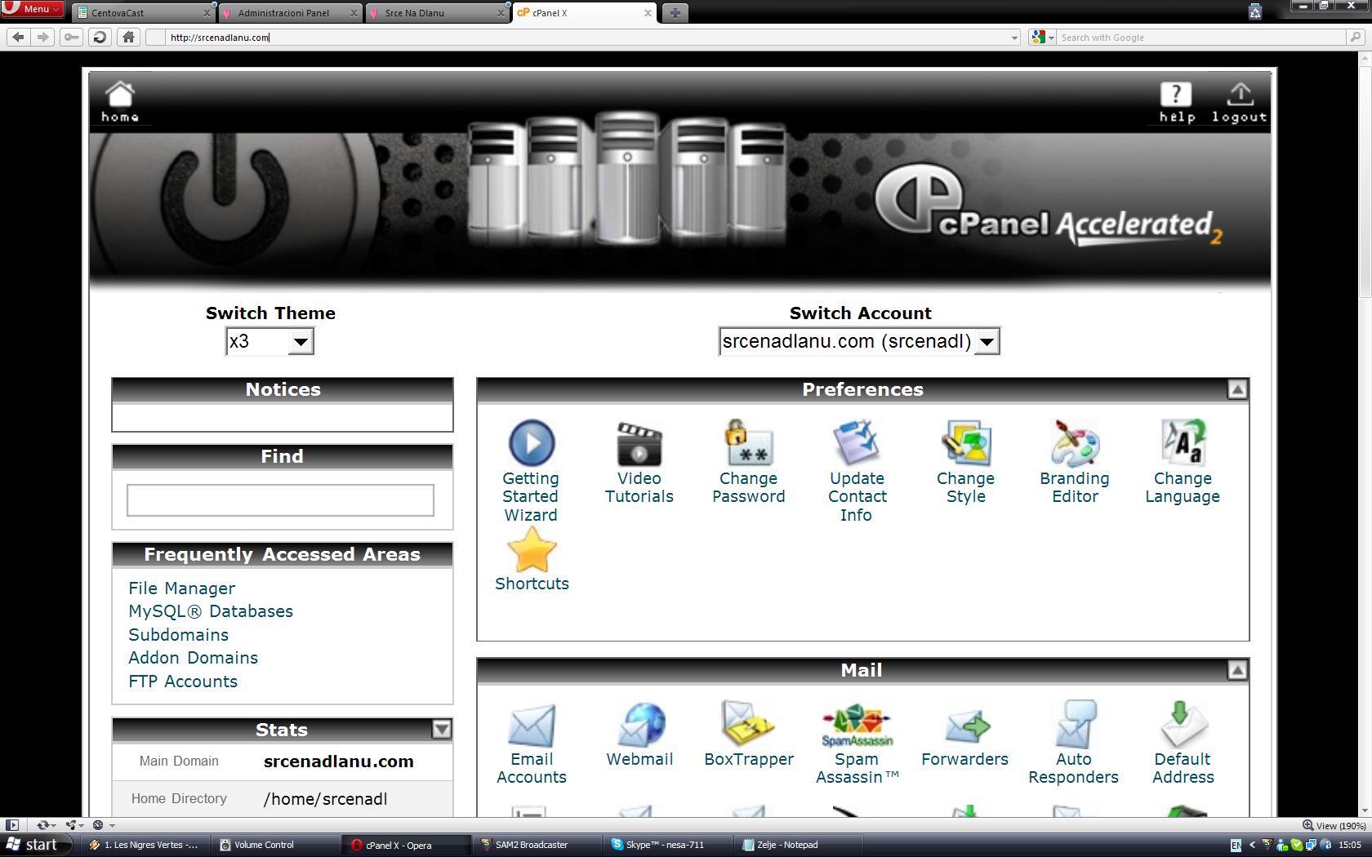Select the cPanel X tab
Screen dimensions: 1372x857
click(x=584, y=12)
